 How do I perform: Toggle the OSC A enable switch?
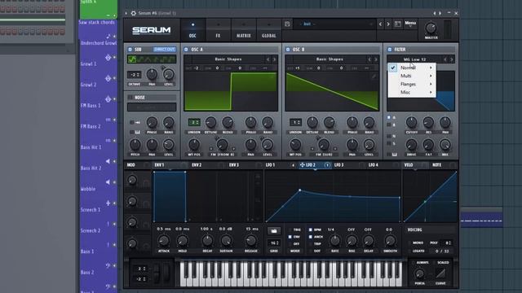pyautogui.click(x=186, y=50)
